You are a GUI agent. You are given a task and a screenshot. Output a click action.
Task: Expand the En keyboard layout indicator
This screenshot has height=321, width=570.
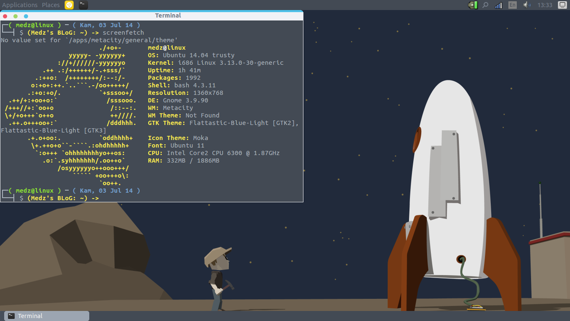click(513, 5)
